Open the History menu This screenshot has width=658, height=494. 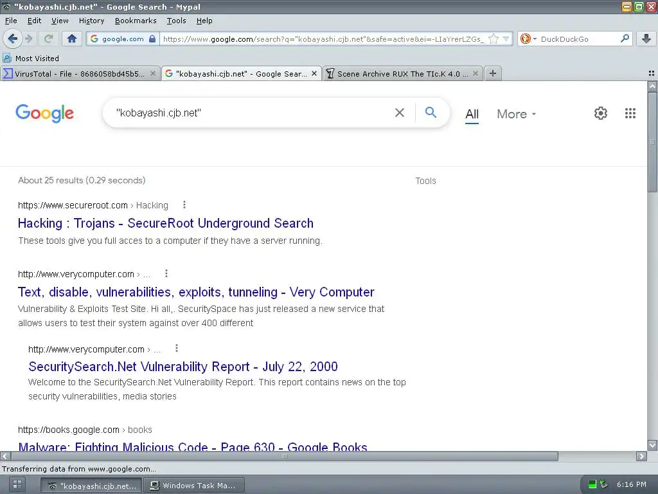point(91,21)
